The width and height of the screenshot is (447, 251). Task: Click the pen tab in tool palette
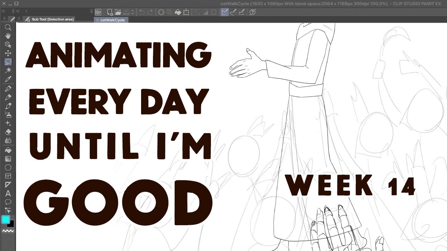(x=12, y=19)
